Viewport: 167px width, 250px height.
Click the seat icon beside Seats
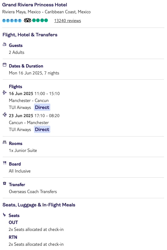(x=4, y=215)
